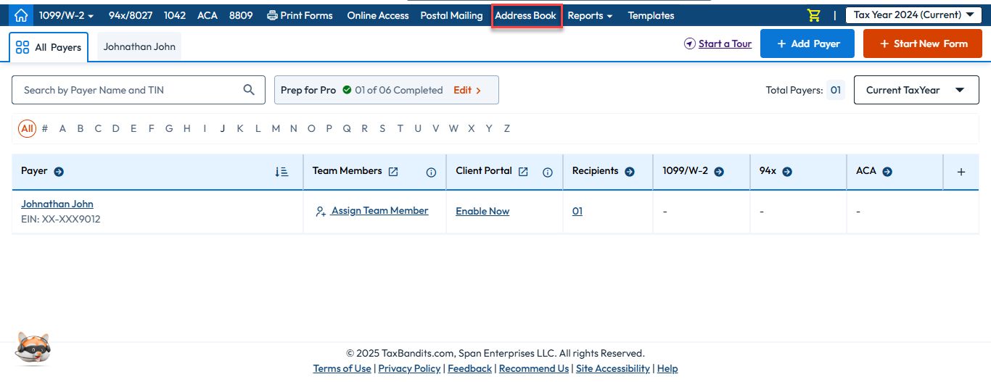Select the All Payers tab
The height and width of the screenshot is (382, 991).
pyautogui.click(x=49, y=47)
